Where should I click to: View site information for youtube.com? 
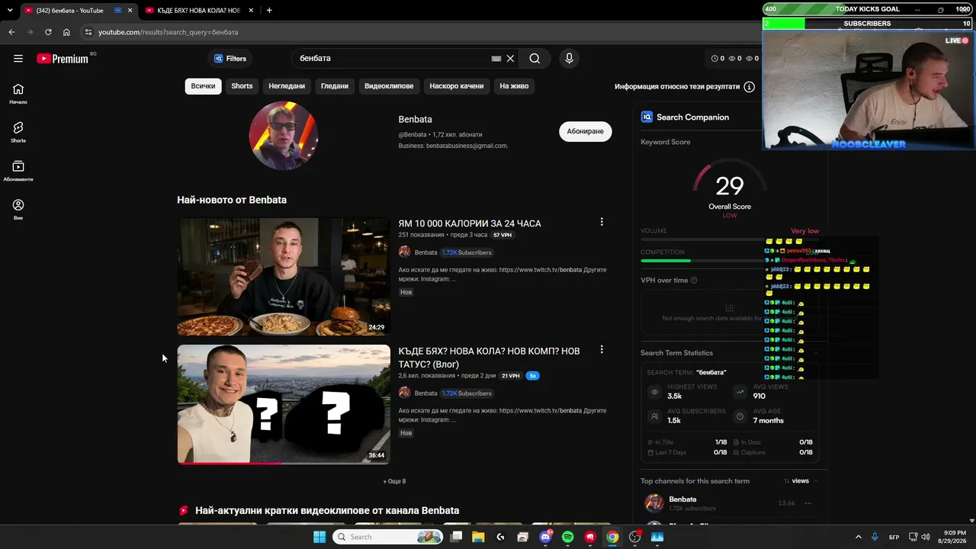coord(88,32)
